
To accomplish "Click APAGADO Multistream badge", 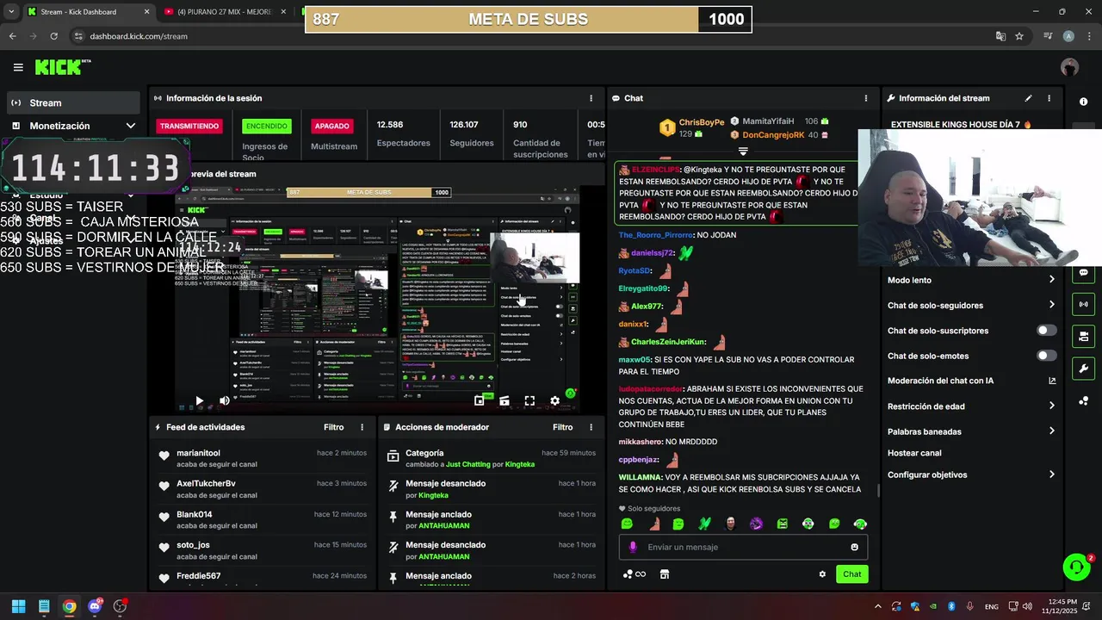I will coord(331,126).
